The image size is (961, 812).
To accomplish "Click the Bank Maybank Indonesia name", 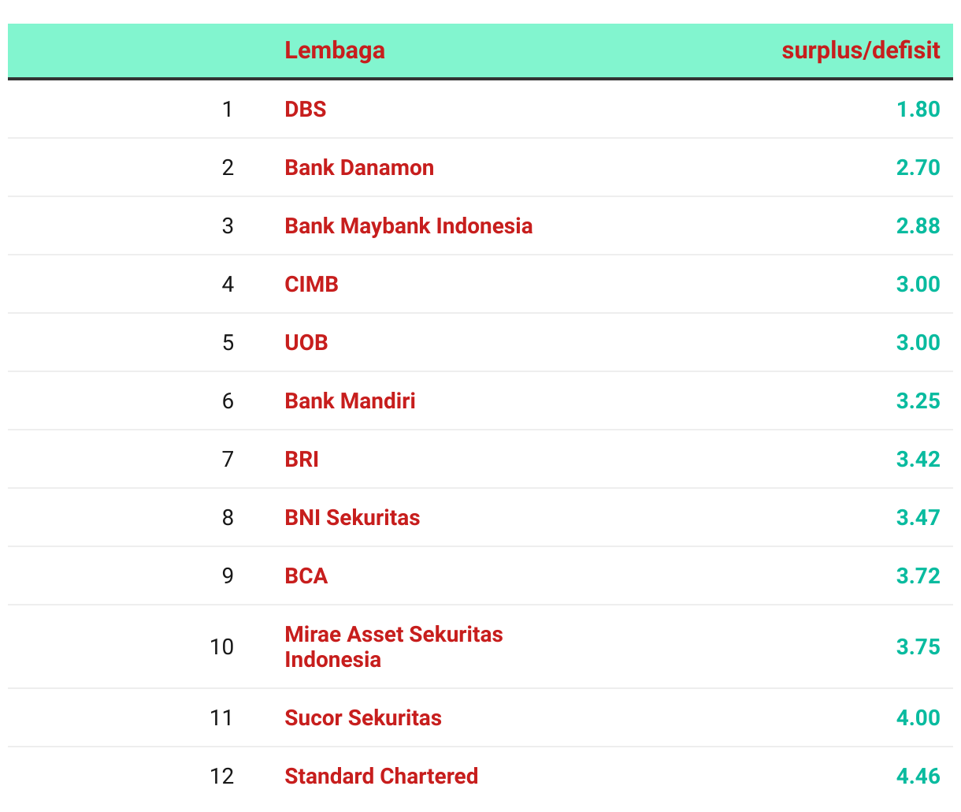I will click(409, 225).
